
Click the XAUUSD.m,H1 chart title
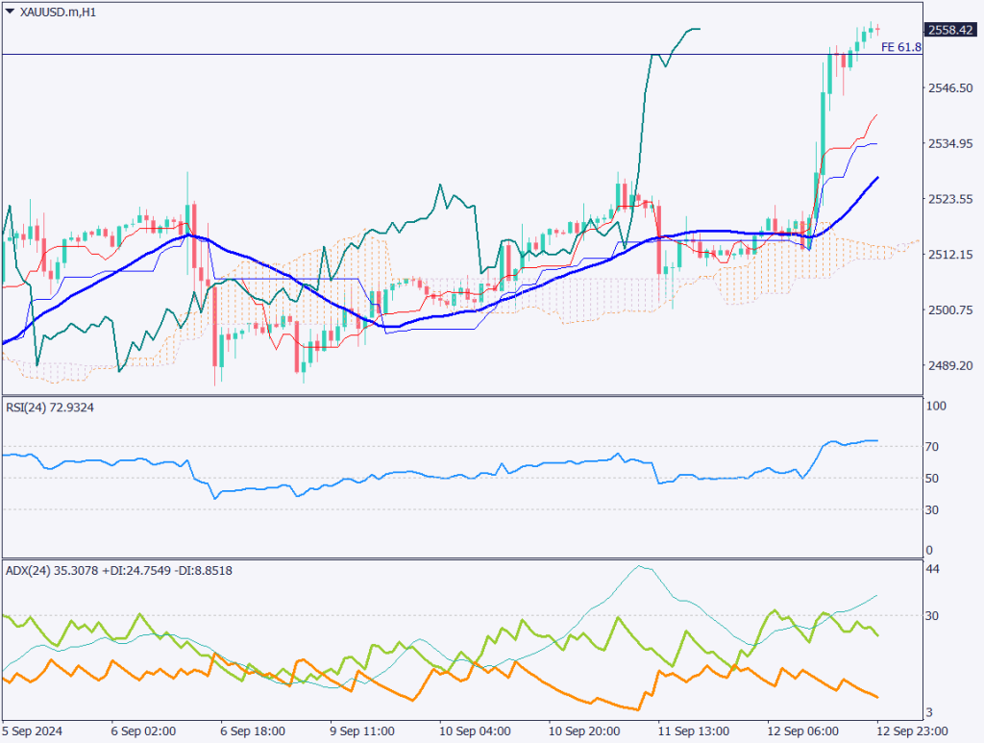60,12
